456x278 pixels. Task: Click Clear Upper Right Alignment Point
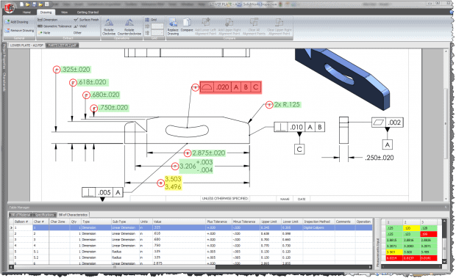pos(279,26)
